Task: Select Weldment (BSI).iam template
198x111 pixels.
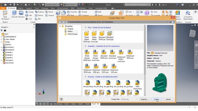Action: coord(130,54)
